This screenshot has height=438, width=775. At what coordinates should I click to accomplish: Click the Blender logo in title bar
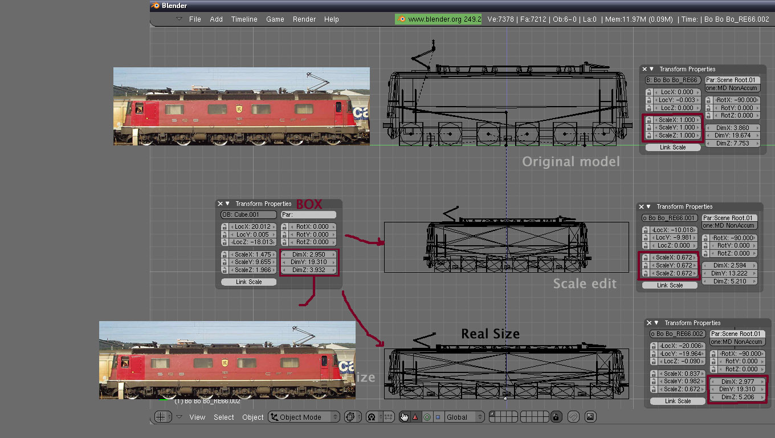click(x=156, y=6)
